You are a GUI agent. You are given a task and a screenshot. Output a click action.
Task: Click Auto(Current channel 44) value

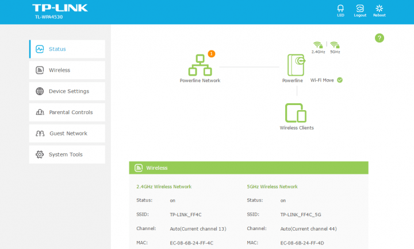point(309,229)
